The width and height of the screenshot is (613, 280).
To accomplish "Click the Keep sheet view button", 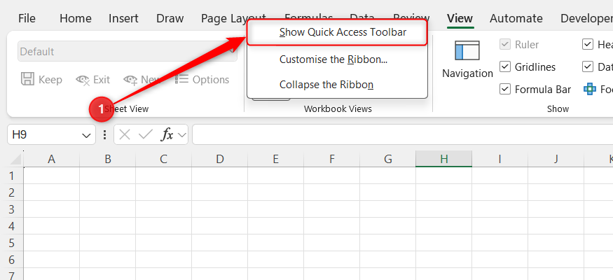I will pyautogui.click(x=41, y=80).
